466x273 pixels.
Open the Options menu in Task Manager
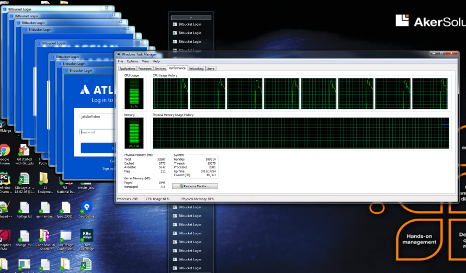click(132, 61)
